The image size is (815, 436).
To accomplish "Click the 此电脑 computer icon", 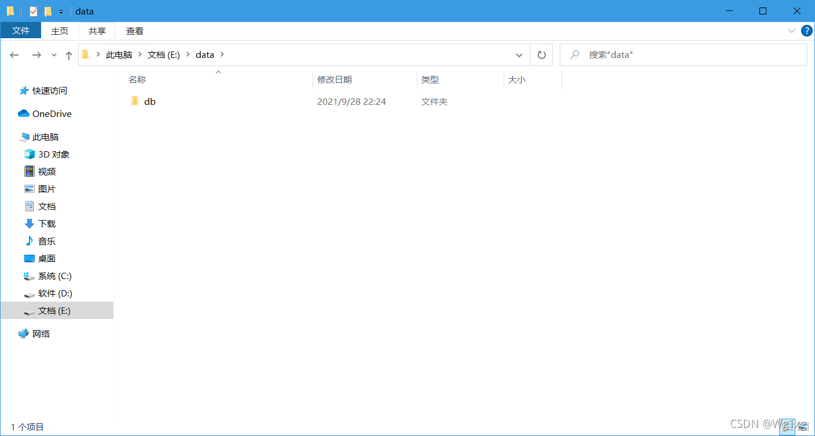I will click(24, 137).
